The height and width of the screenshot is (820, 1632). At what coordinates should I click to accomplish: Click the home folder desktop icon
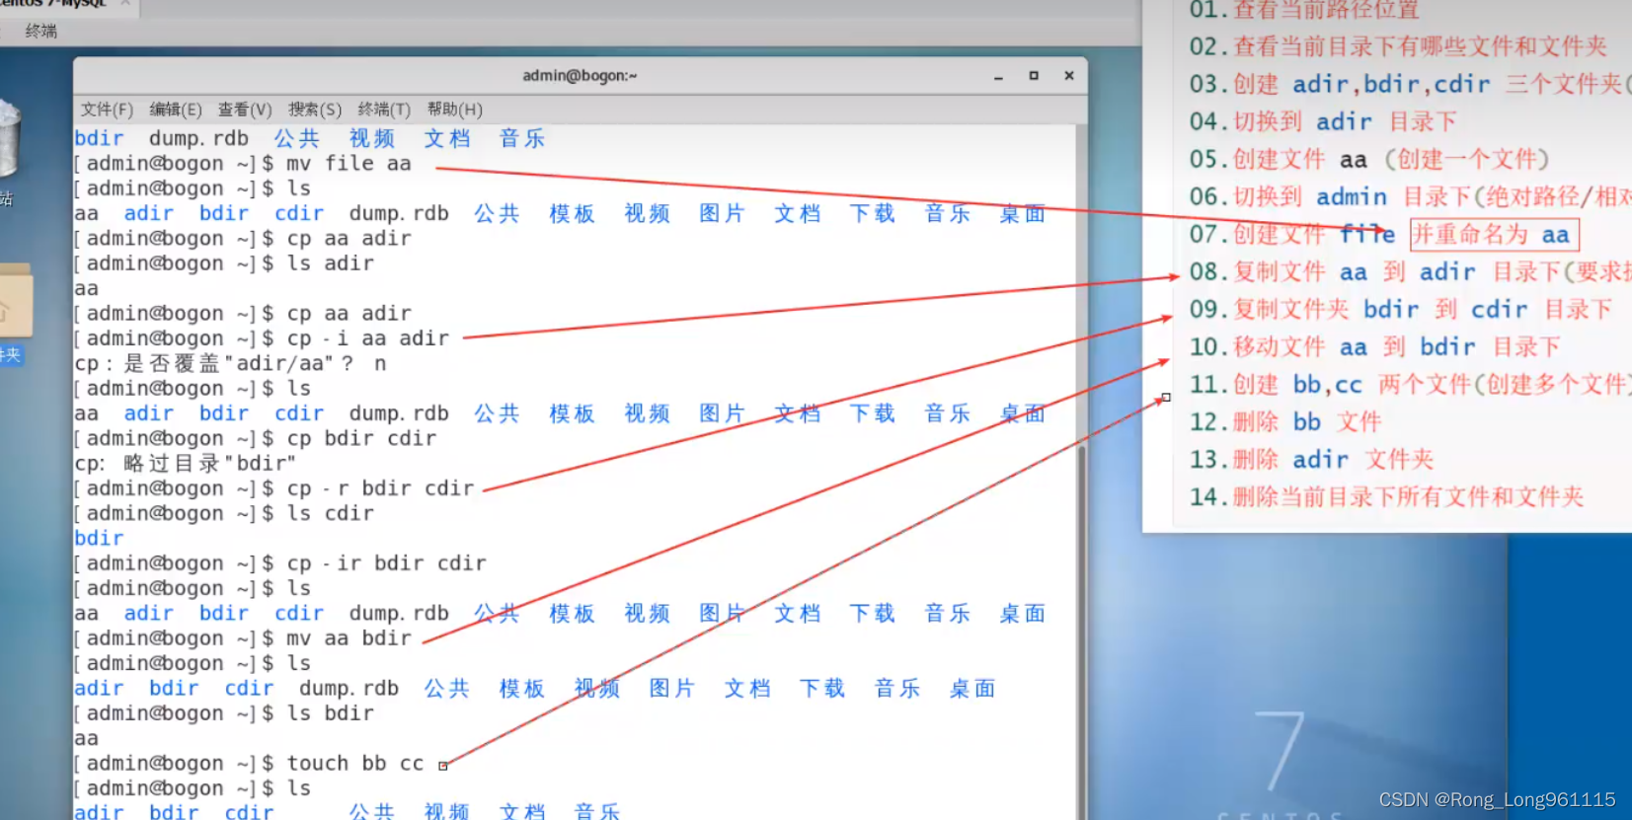click(x=14, y=301)
